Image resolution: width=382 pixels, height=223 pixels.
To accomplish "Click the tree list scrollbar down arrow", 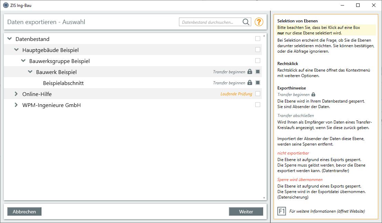I will click(x=264, y=198).
